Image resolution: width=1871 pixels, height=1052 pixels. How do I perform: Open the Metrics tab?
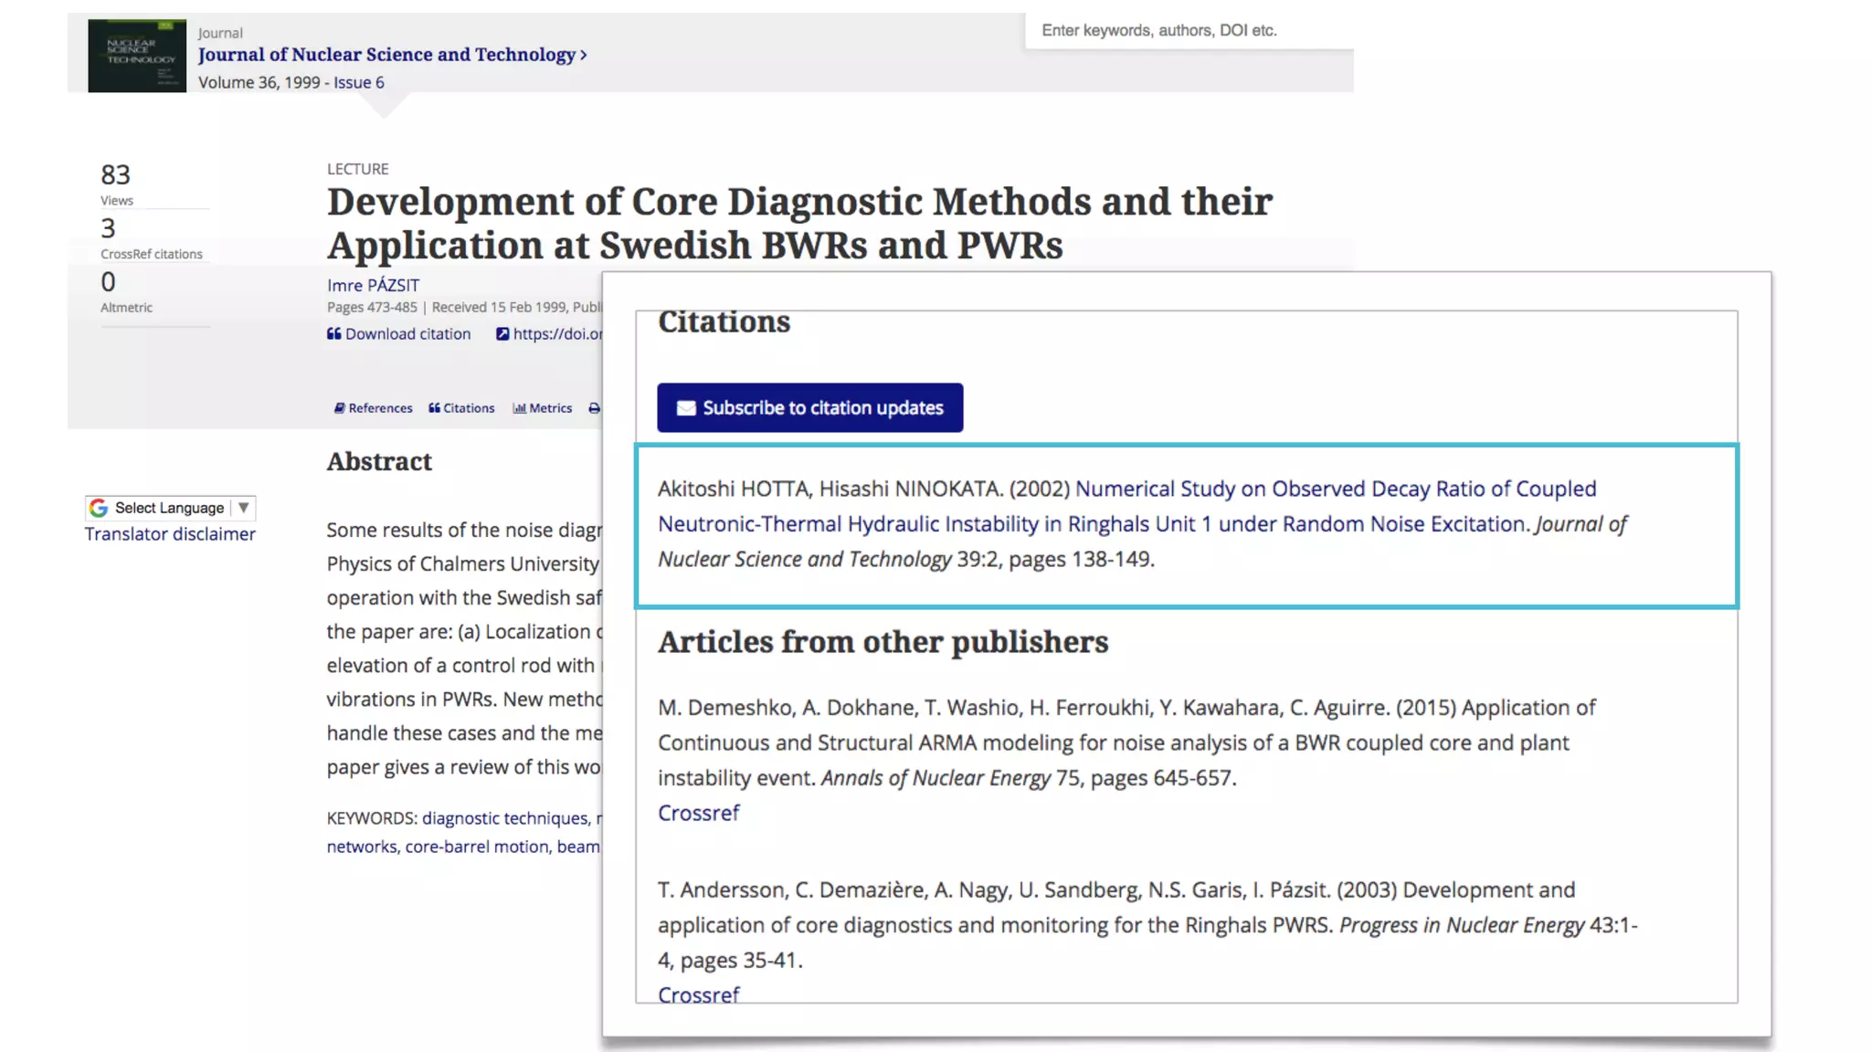click(543, 408)
